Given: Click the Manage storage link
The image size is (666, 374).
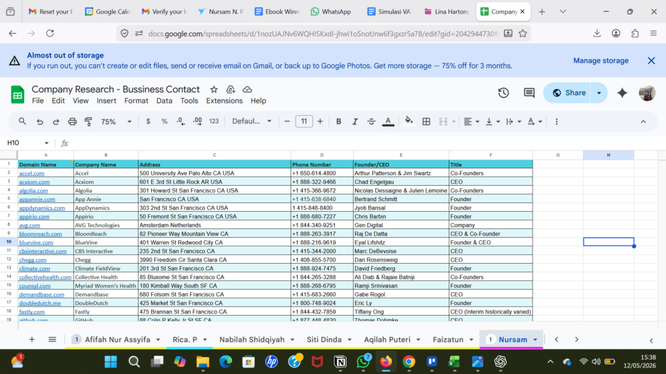Looking at the screenshot, I should coord(600,60).
